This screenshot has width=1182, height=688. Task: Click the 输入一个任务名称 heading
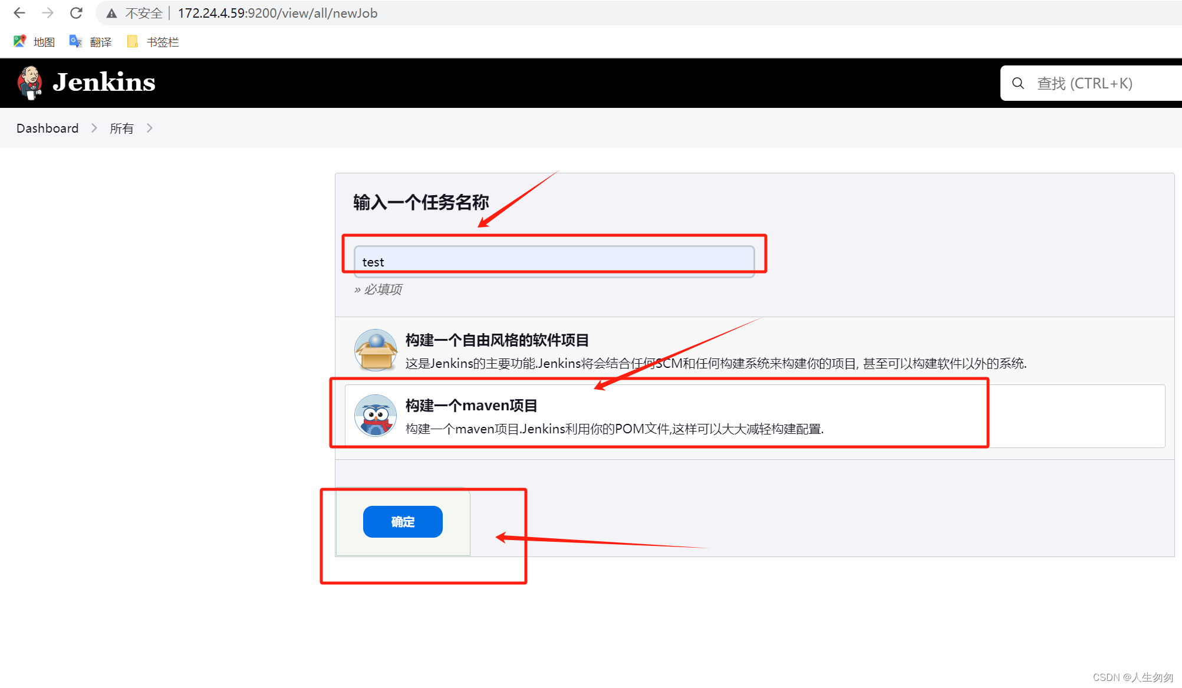(421, 202)
